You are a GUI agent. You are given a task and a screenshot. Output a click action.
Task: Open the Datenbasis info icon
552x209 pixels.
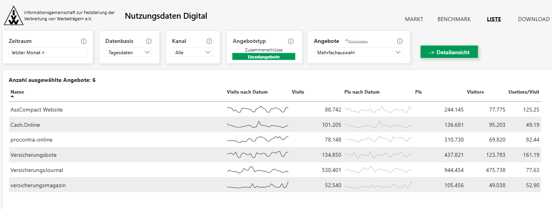pos(149,41)
